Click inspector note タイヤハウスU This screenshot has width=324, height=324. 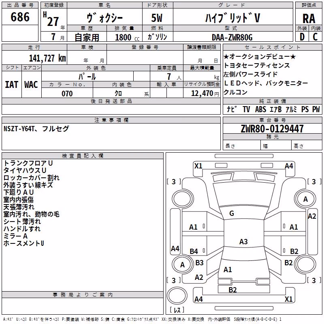[25, 171]
